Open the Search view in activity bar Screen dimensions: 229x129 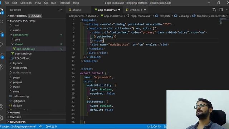pos(1,21)
